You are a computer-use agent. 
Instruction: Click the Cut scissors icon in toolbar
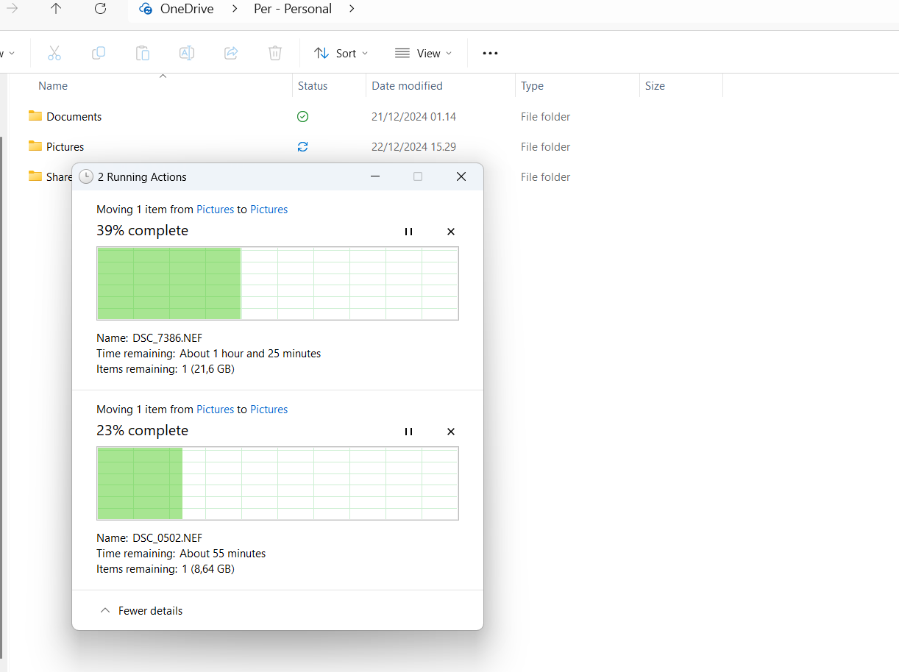click(x=54, y=53)
